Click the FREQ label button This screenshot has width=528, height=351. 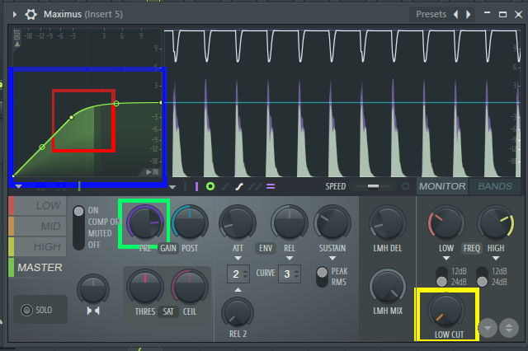tap(471, 249)
